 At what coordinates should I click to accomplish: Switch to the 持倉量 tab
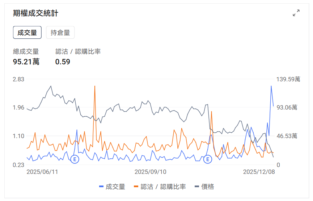coord(60,33)
